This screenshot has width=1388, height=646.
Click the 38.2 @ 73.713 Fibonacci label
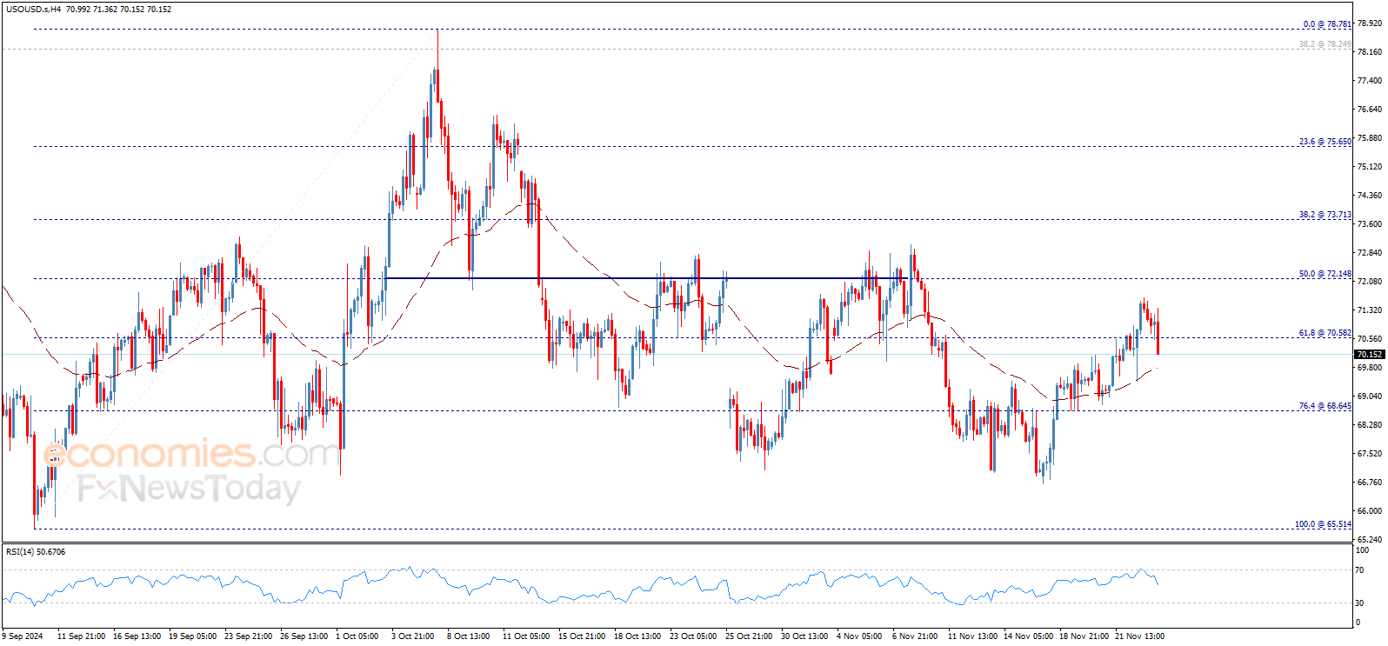tap(1325, 215)
